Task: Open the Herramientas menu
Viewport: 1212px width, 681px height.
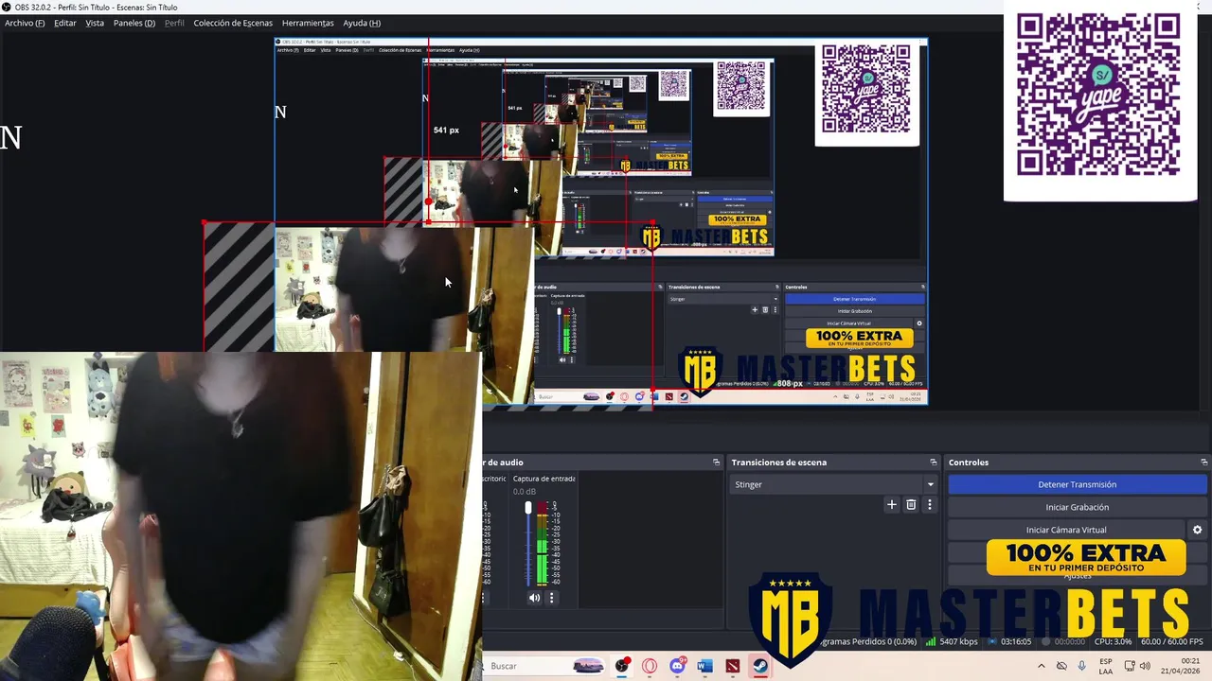Action: click(x=308, y=23)
